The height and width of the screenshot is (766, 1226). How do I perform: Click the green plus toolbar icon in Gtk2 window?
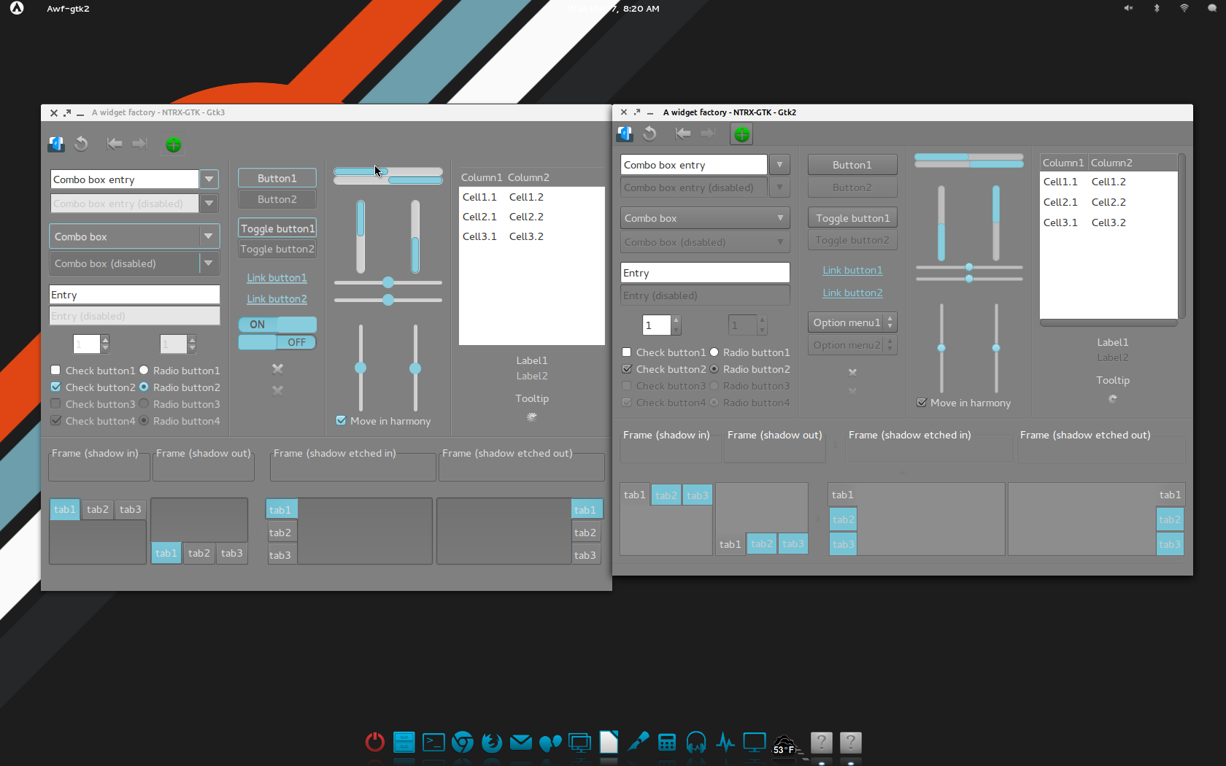741,134
